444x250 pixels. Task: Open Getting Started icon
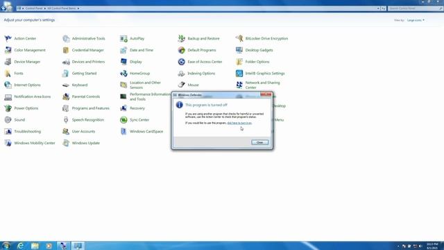[x=66, y=73]
